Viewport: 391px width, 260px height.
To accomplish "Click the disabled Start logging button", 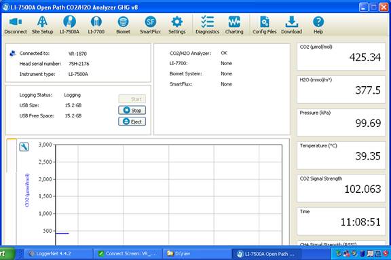I will [132, 99].
